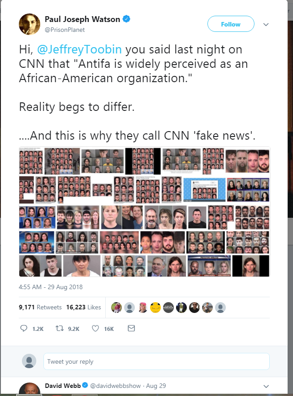Click David Webb's verified badge

point(85,385)
